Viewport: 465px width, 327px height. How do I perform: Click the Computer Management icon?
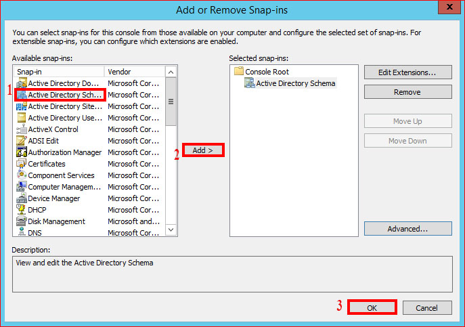(x=22, y=187)
